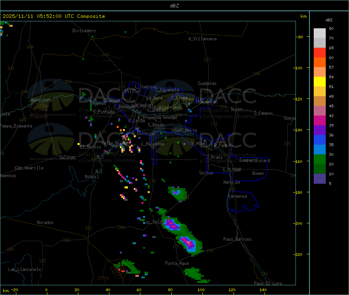Click the Punta_Agua label
Screen dimensions: 349x295
pyautogui.click(x=177, y=263)
